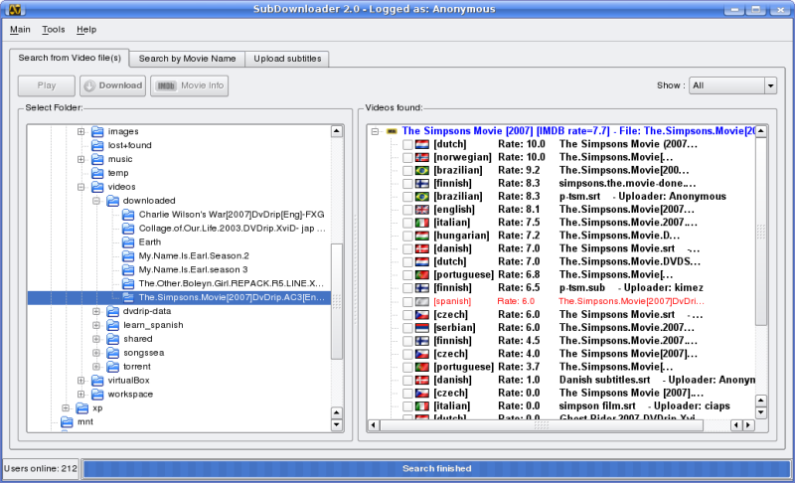
Task: Open the Tools menu
Action: click(53, 30)
